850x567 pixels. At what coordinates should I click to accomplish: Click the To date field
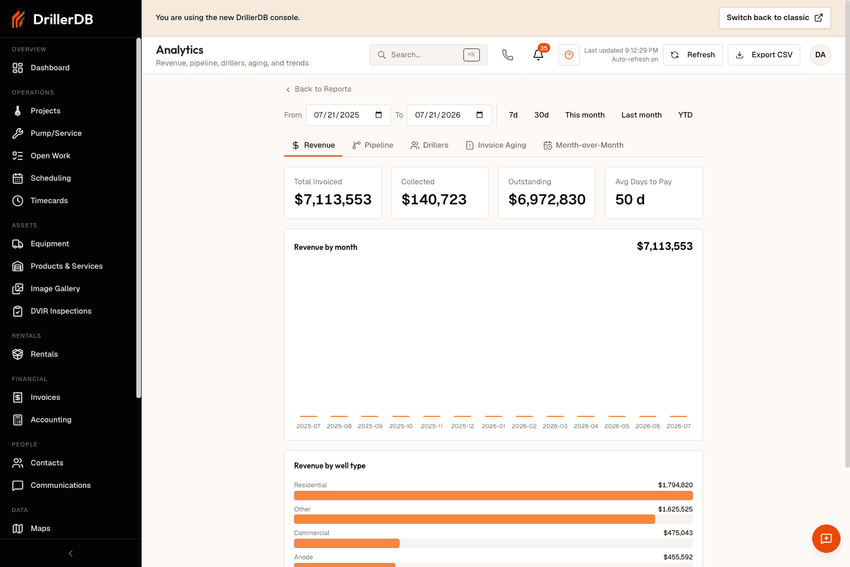pyautogui.click(x=449, y=115)
